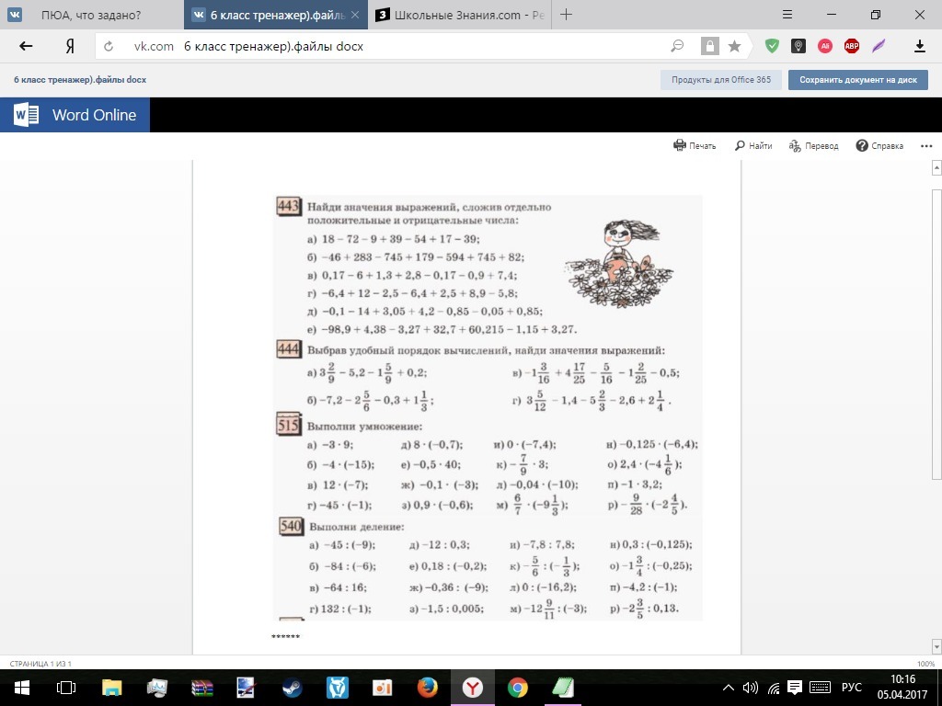Switch to the 'ПЮА, что задано?' tab
The height and width of the screenshot is (706, 942).
90,15
